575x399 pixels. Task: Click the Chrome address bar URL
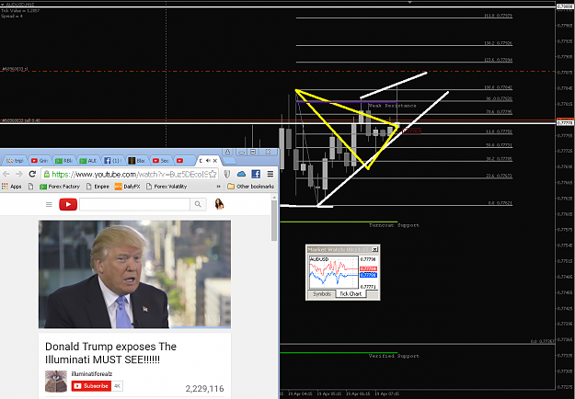point(131,174)
